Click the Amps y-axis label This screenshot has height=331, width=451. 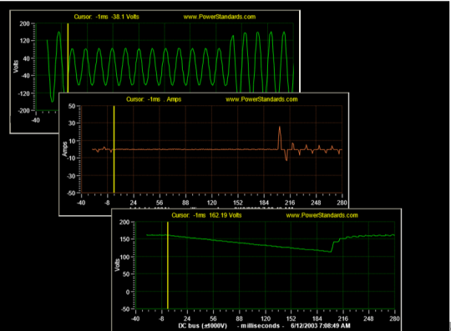[64, 149]
